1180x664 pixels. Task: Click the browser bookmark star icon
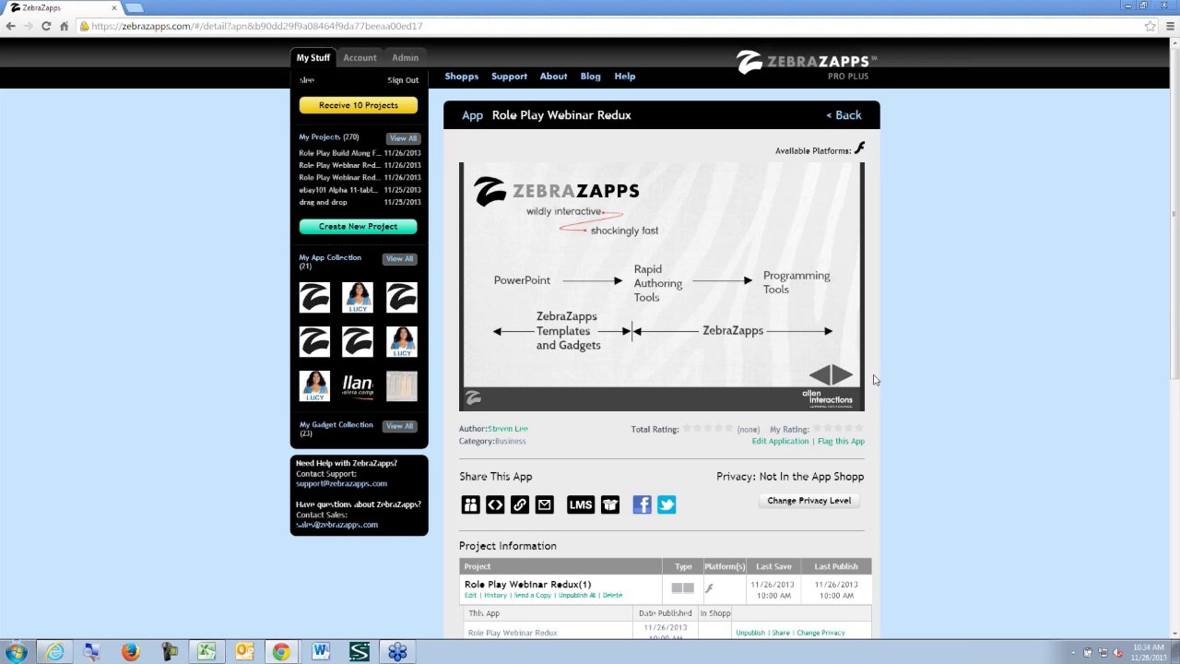[1150, 26]
